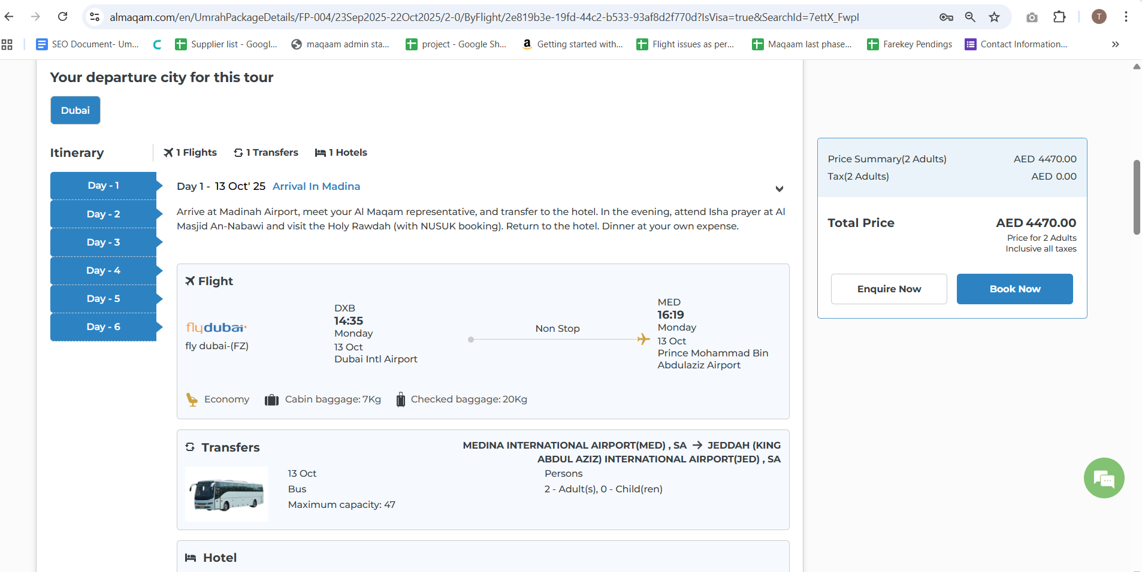
Task: Open the Day - 6 itinerary tab
Action: pyautogui.click(x=103, y=326)
